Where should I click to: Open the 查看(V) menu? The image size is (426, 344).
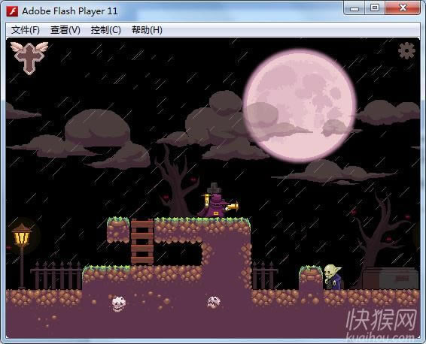[65, 30]
